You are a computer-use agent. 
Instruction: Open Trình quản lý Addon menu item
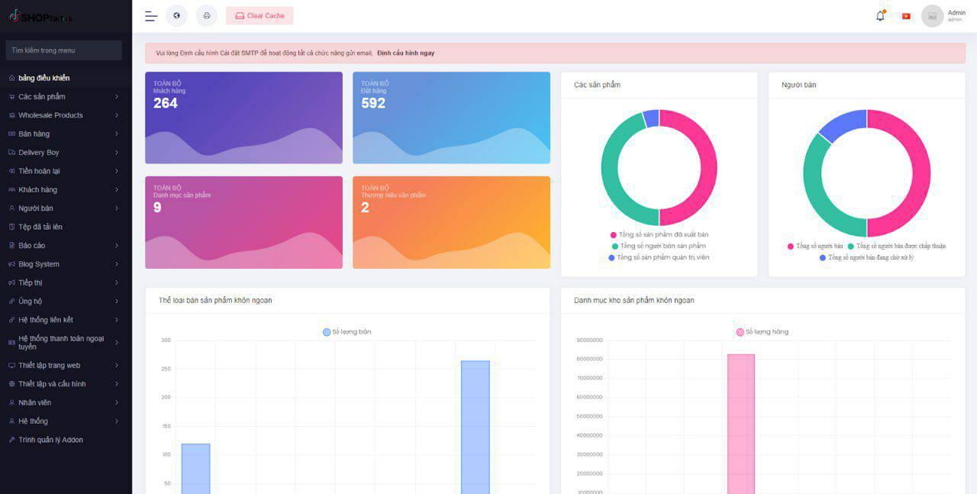coord(50,440)
